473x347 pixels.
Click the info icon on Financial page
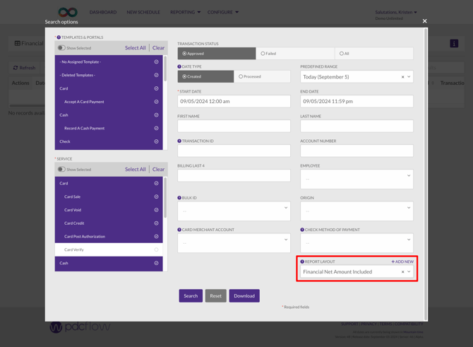coord(454,44)
